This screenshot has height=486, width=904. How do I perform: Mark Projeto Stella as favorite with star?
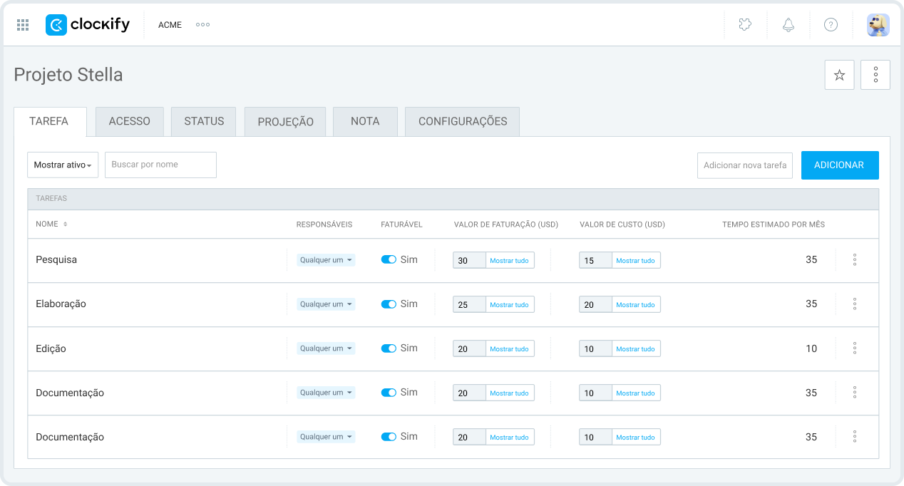coord(839,75)
